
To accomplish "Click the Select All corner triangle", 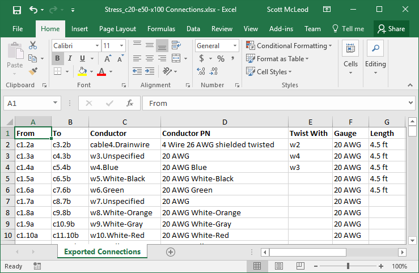I will pos(10,122).
